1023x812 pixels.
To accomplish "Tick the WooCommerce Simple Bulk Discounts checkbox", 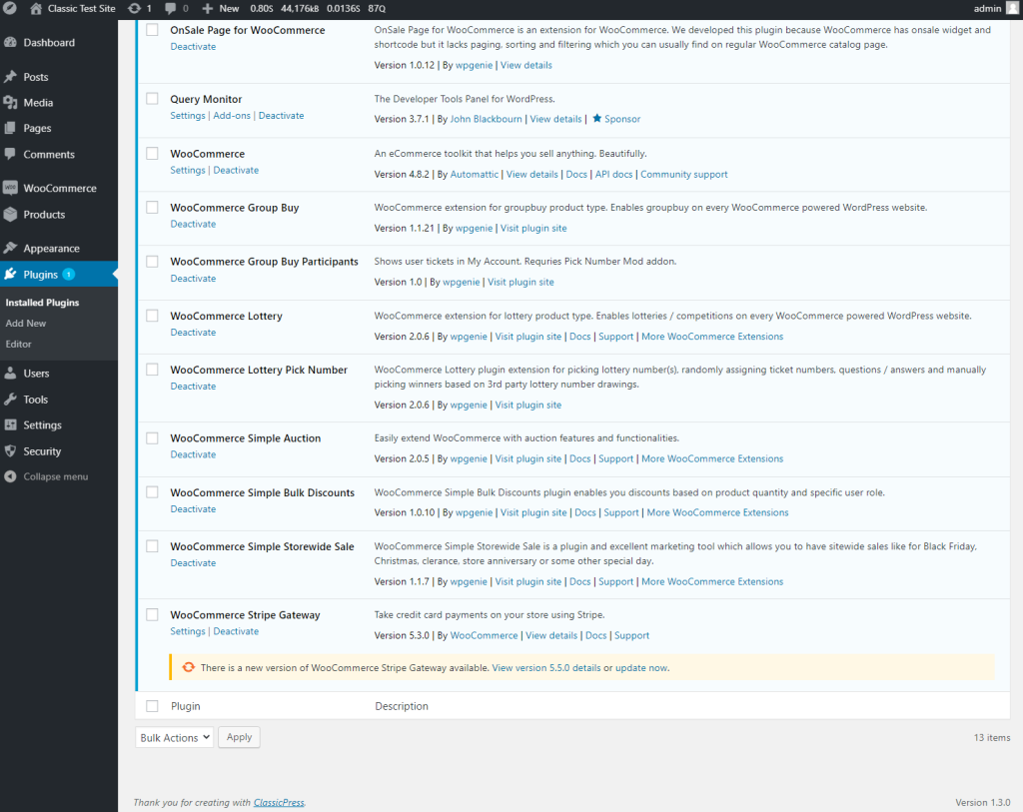I will (x=152, y=492).
